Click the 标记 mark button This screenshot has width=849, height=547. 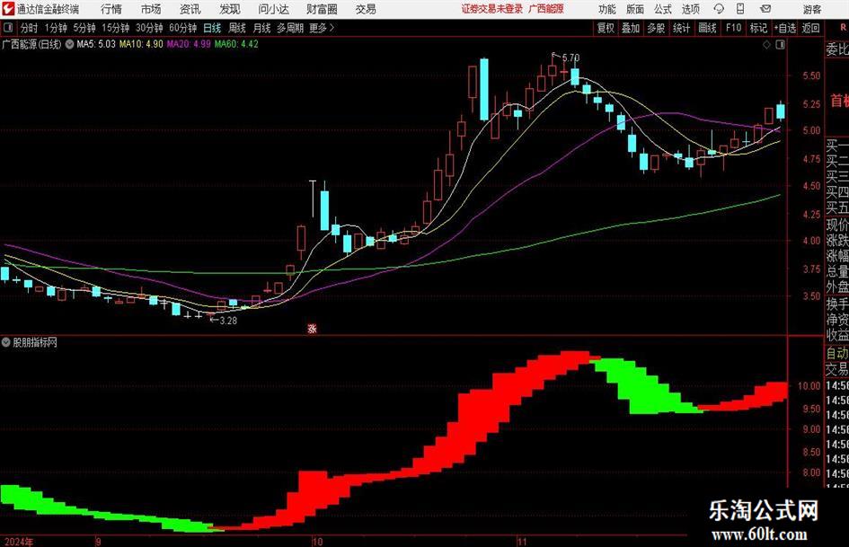[x=758, y=28]
